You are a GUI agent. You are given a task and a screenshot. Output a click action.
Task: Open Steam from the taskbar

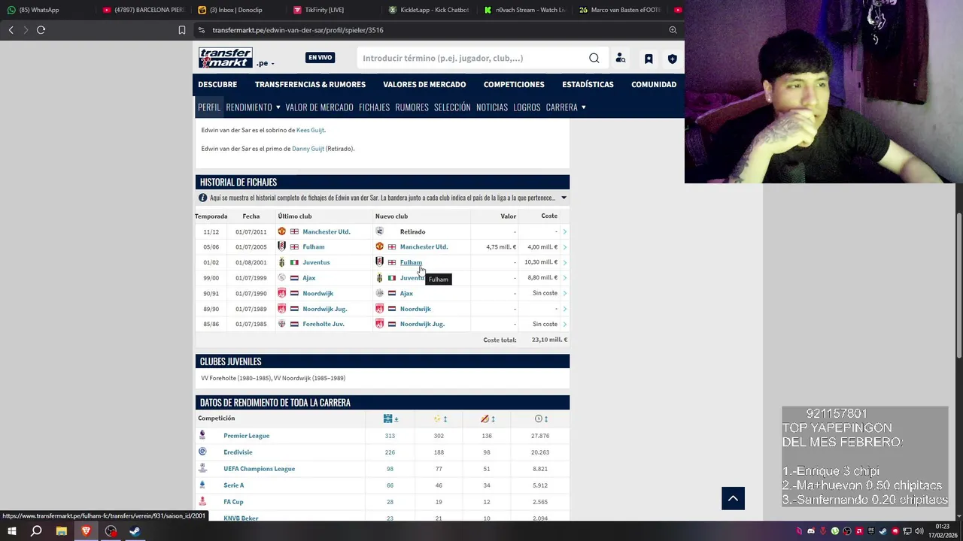pyautogui.click(x=135, y=531)
